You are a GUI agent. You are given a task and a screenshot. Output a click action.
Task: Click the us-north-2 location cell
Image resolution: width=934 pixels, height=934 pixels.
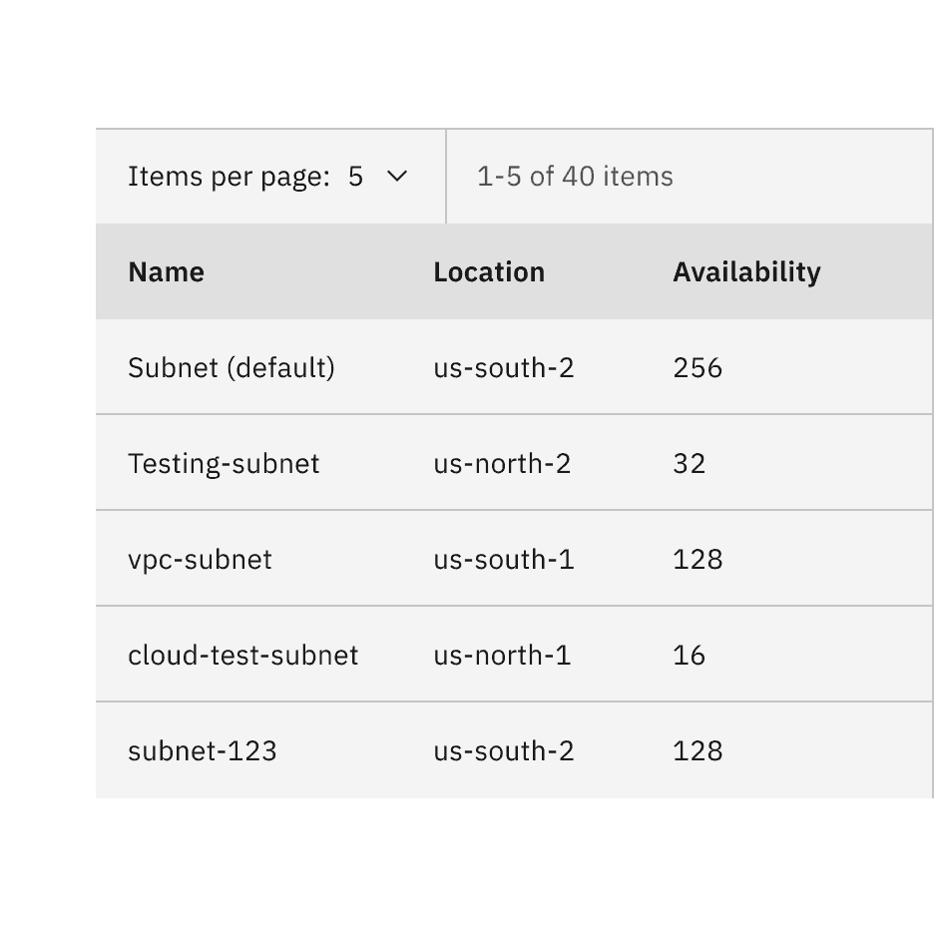click(503, 463)
